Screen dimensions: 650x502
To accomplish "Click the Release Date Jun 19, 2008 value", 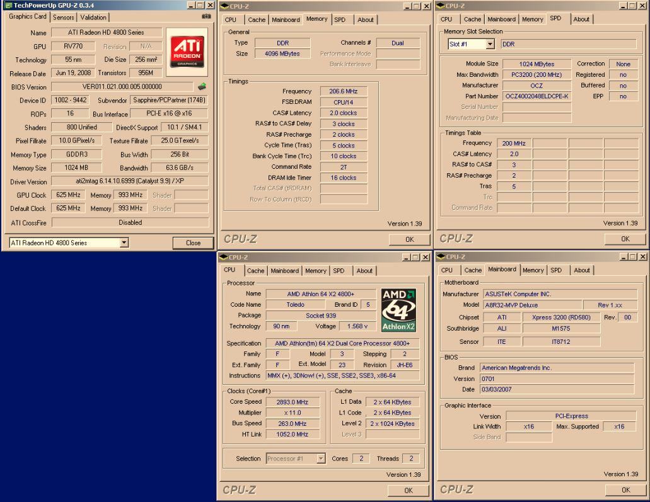I will point(73,73).
